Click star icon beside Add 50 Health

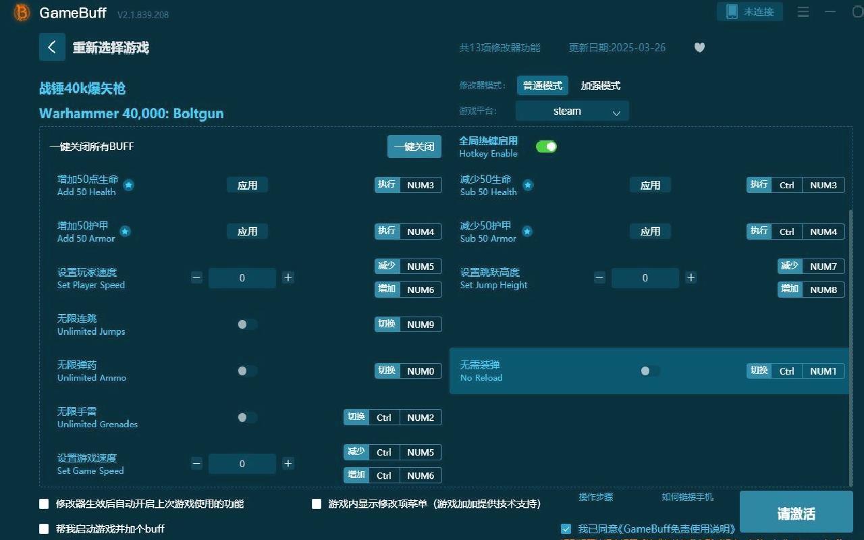pos(128,185)
